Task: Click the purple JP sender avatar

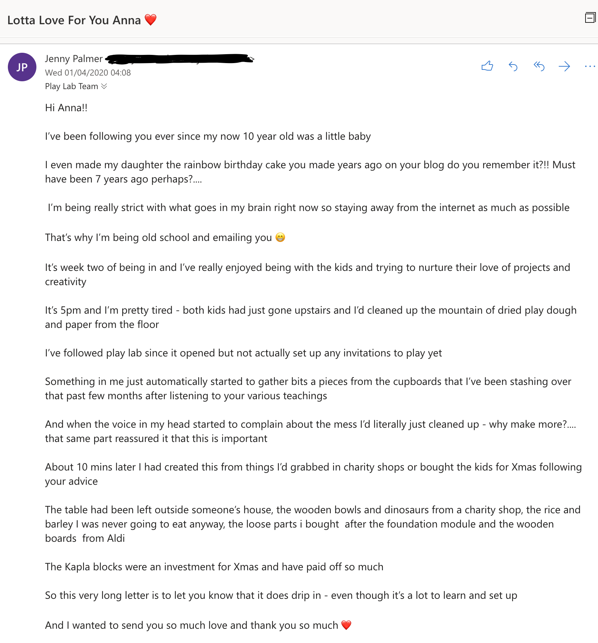Action: (x=22, y=67)
